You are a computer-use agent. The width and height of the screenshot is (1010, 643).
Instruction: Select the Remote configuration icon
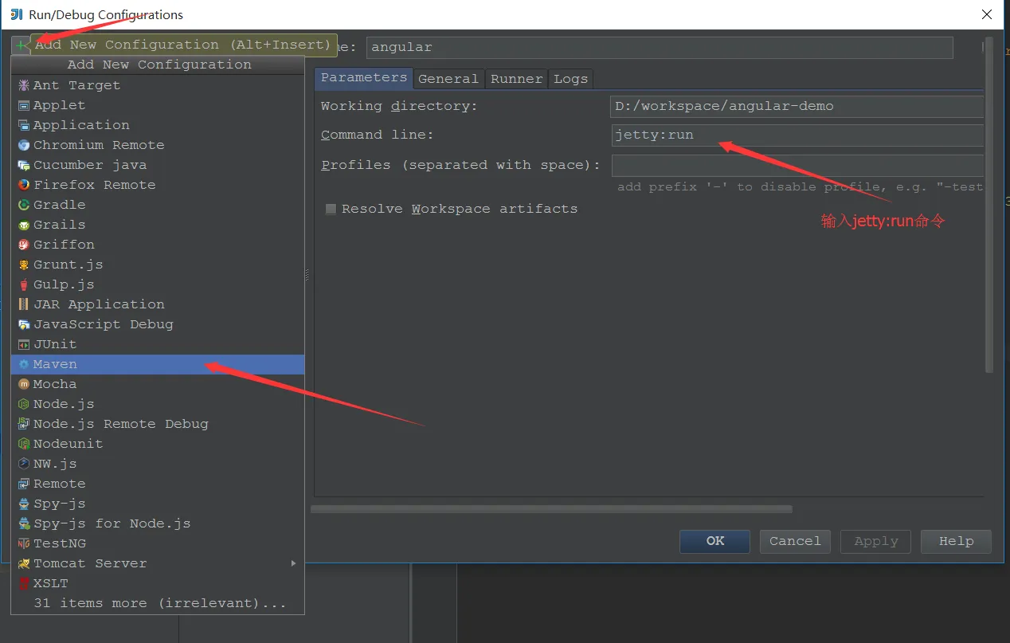pos(25,484)
